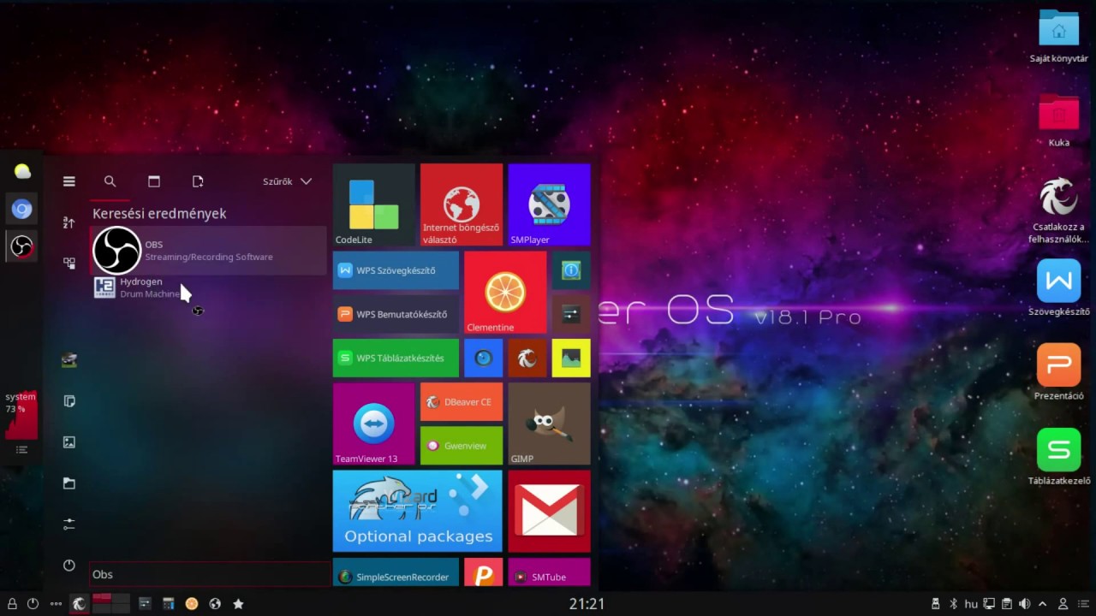
Task: Open the OBS search result
Action: (209, 250)
